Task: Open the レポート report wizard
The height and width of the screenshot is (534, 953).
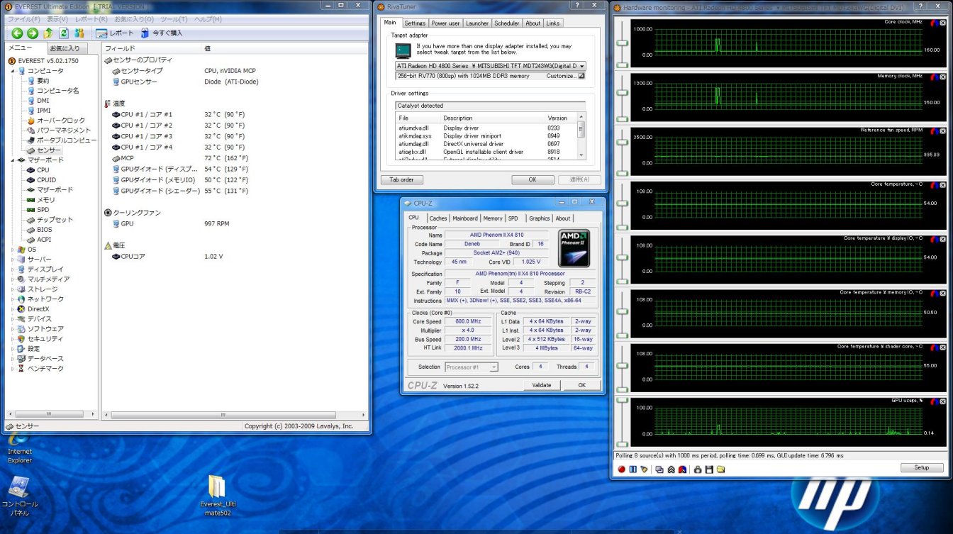Action: coord(115,33)
